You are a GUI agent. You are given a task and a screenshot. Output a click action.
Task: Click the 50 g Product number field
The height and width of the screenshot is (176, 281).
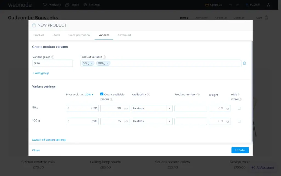tap(190, 108)
